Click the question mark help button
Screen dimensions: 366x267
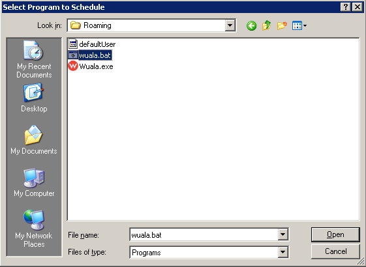click(346, 7)
